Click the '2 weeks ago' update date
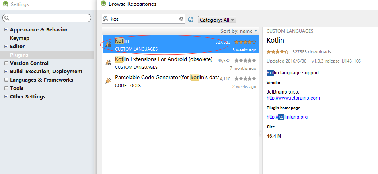 [x=244, y=86]
